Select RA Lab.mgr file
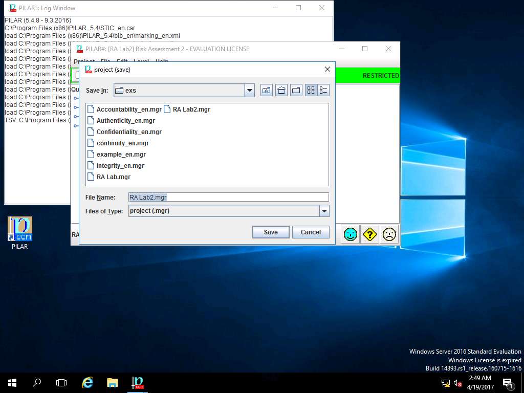The height and width of the screenshot is (393, 524). click(109, 177)
